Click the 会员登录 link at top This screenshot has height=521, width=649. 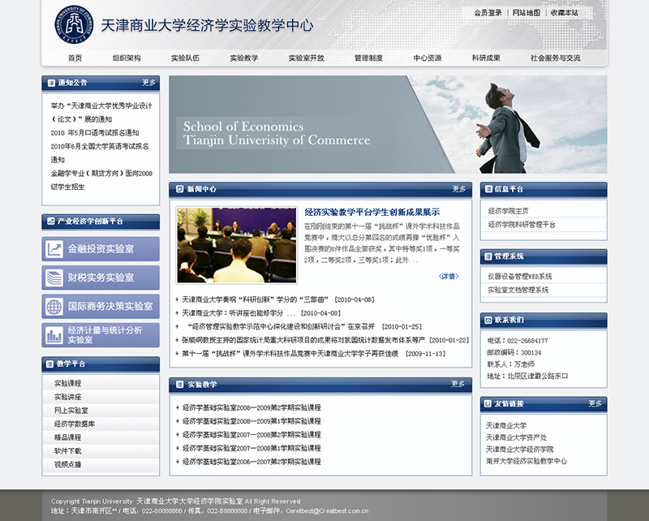pos(488,13)
